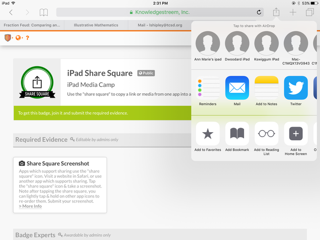Open a new tab with plus icon

click(x=293, y=12)
